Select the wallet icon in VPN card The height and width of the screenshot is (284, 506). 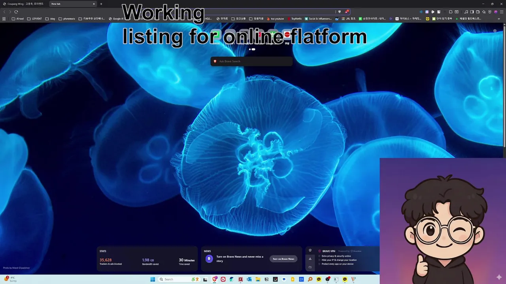310,267
